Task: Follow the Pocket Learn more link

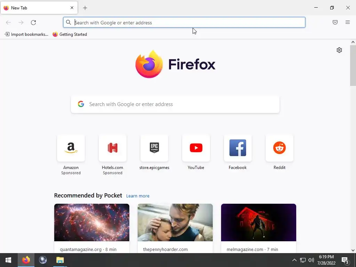Action: [x=138, y=196]
